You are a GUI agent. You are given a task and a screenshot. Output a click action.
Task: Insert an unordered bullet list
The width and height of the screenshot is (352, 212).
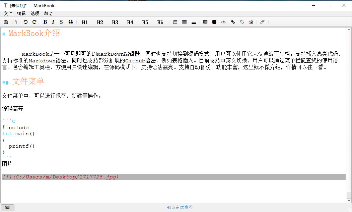[184, 22]
